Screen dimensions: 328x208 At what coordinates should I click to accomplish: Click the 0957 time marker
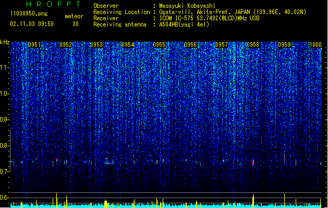point(222,45)
